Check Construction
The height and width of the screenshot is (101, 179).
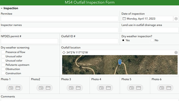pos(3,73)
